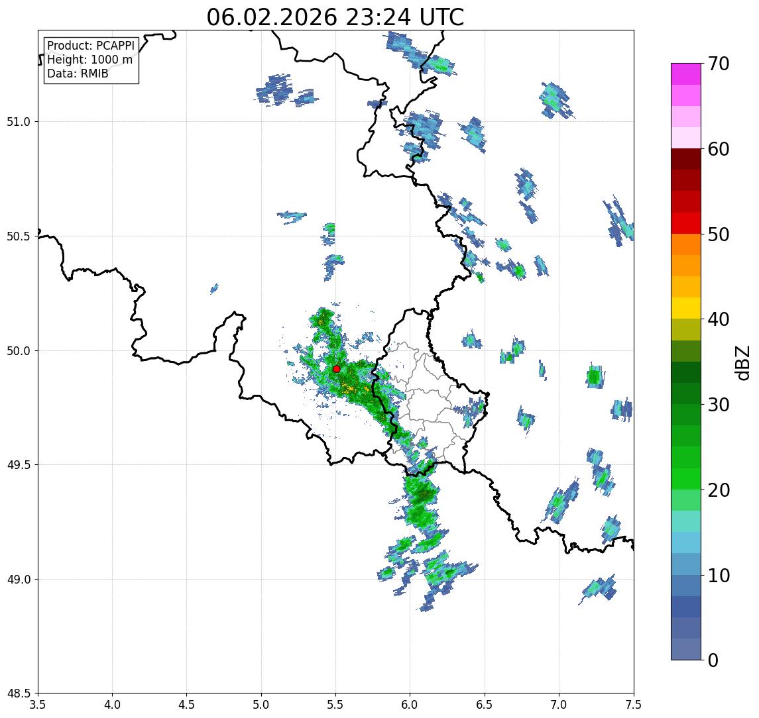759x718 pixels.
Task: Pick the magenta band atop the colorbar
Action: tap(686, 74)
